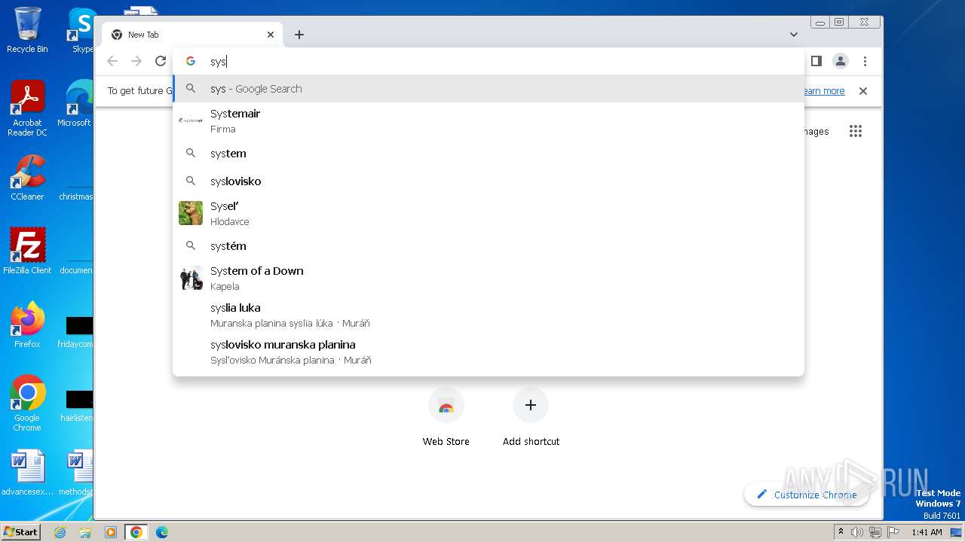Select the Firefox desktop icon
This screenshot has height=542, width=965.
[x=27, y=324]
